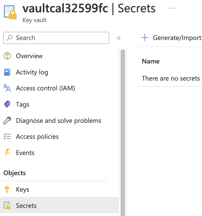The width and height of the screenshot is (202, 216).
Task: Click the Access control people icon
Action: [x=7, y=88]
